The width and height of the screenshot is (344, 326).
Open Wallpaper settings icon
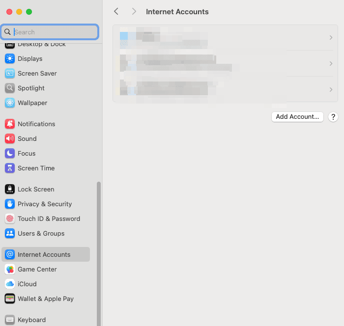pyautogui.click(x=10, y=103)
